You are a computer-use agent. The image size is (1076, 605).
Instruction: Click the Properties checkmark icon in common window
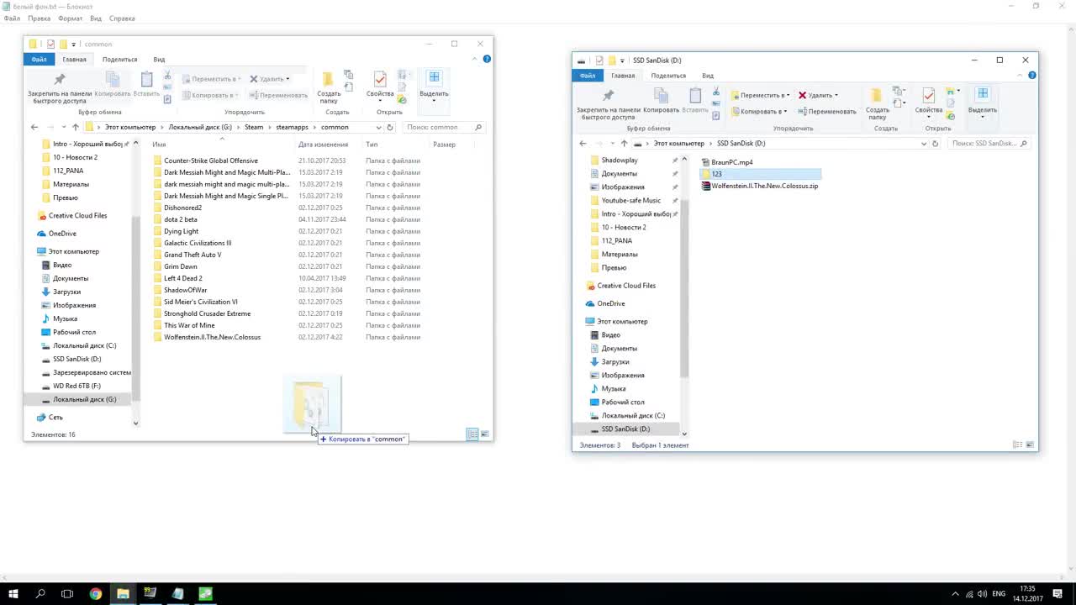click(x=380, y=78)
